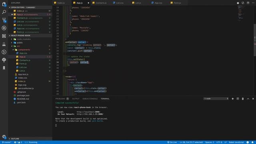The height and width of the screenshot is (144, 256).
Task: Collapse the src folder
Action: tap(12, 46)
